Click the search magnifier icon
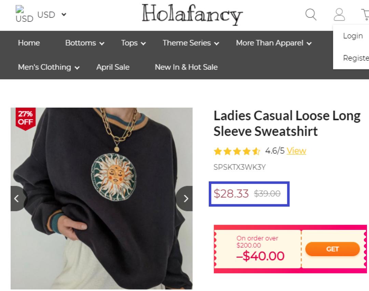Image resolution: width=369 pixels, height=291 pixels. 311,15
